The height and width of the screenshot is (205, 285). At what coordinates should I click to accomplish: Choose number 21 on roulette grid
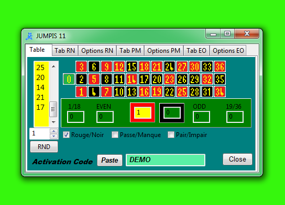157,66
